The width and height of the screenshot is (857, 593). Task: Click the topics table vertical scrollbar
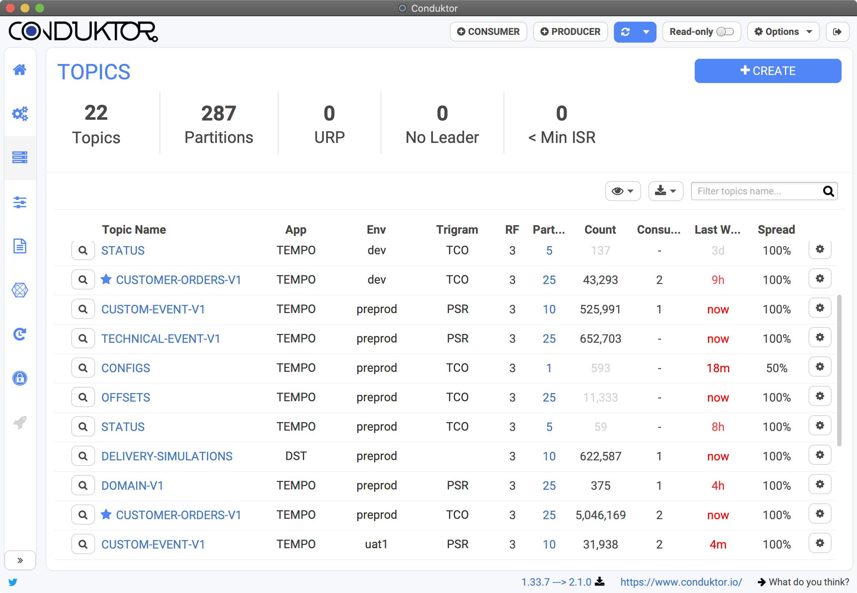tap(839, 370)
